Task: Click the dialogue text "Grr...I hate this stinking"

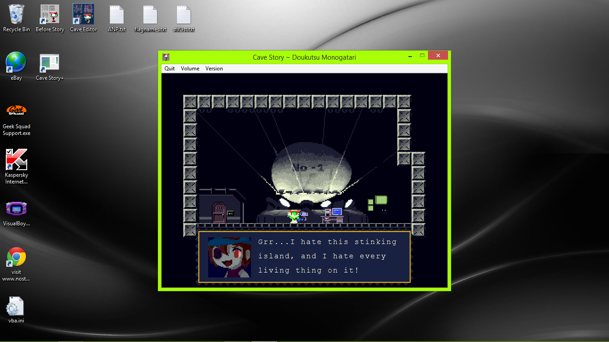Action: pos(327,242)
